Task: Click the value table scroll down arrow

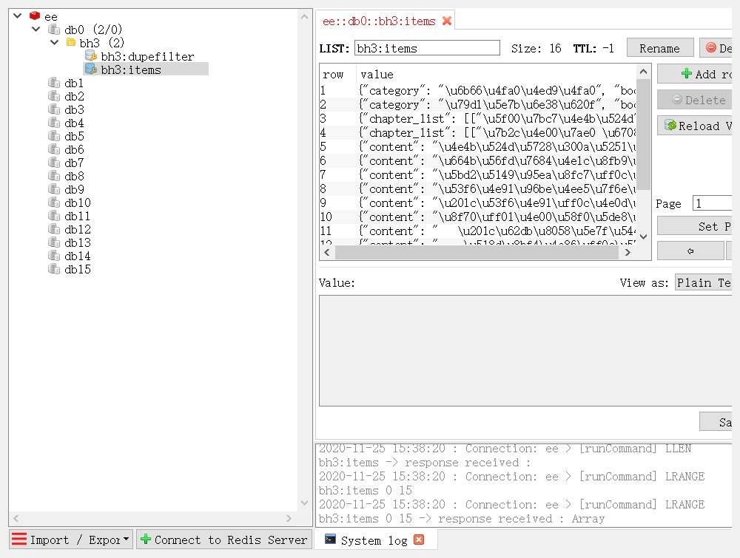Action: tap(643, 237)
